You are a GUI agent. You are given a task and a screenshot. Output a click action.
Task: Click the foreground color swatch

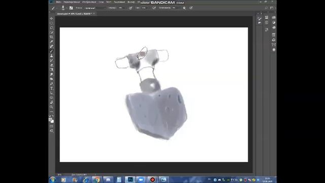click(50, 119)
